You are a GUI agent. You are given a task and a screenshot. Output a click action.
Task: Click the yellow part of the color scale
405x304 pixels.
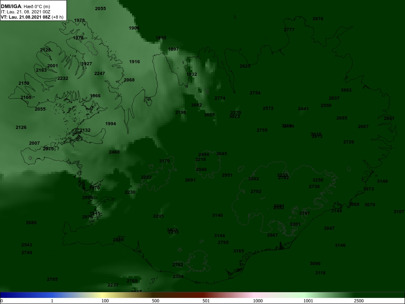pos(103,295)
